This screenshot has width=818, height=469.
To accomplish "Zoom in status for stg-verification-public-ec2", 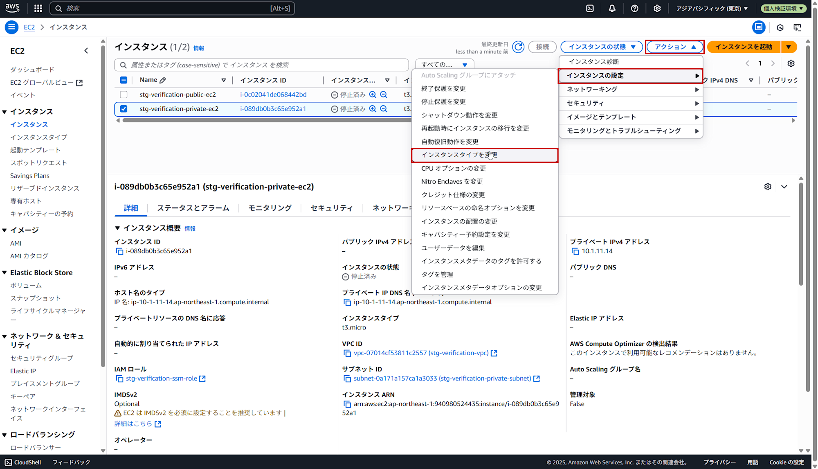I will tap(373, 95).
